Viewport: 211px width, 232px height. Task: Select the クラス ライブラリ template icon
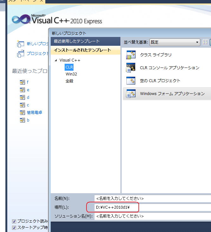pyautogui.click(x=131, y=55)
